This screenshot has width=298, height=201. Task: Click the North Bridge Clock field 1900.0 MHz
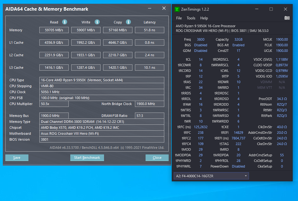click(150, 104)
